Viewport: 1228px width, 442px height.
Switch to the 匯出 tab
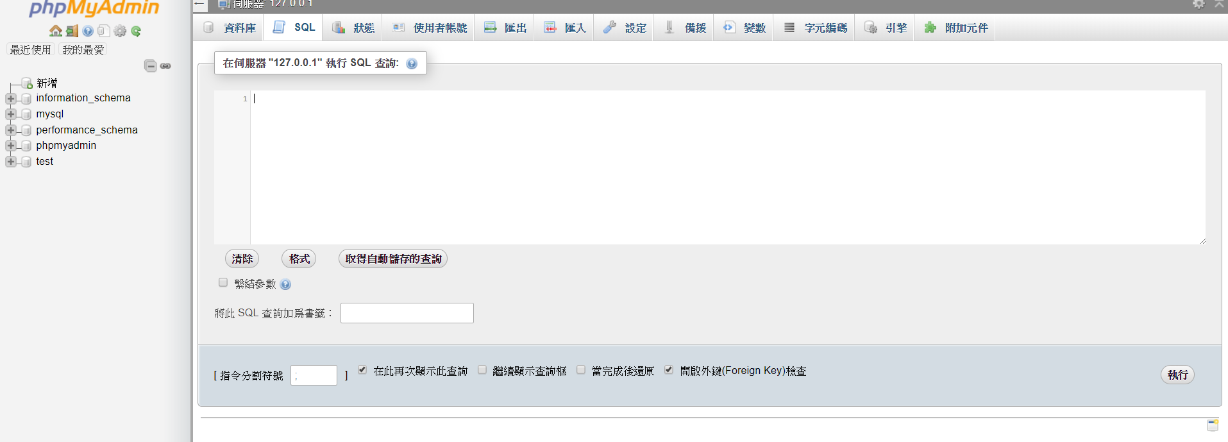pyautogui.click(x=505, y=28)
